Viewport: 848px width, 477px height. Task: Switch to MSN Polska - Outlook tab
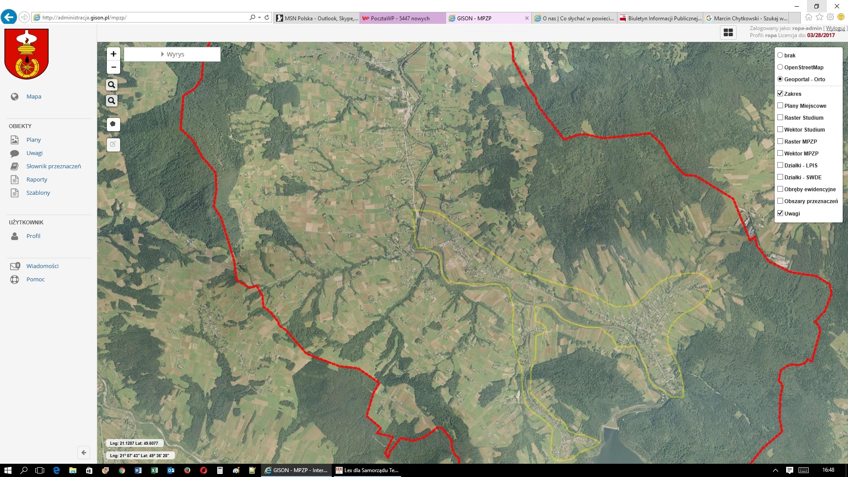click(x=317, y=18)
